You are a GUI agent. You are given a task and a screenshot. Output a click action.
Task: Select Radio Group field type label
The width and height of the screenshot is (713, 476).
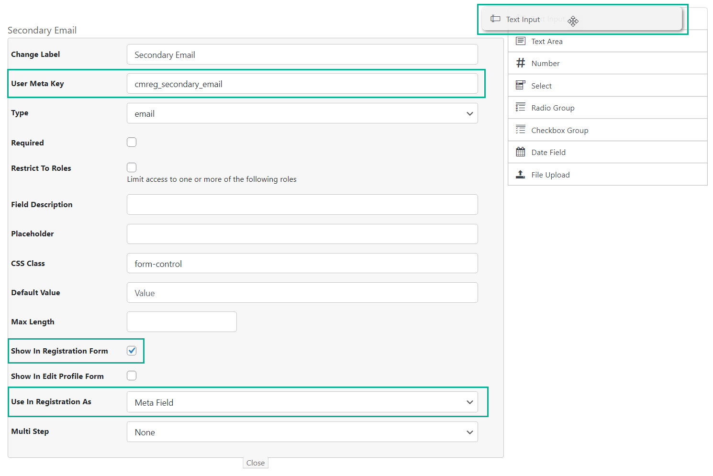coord(553,108)
